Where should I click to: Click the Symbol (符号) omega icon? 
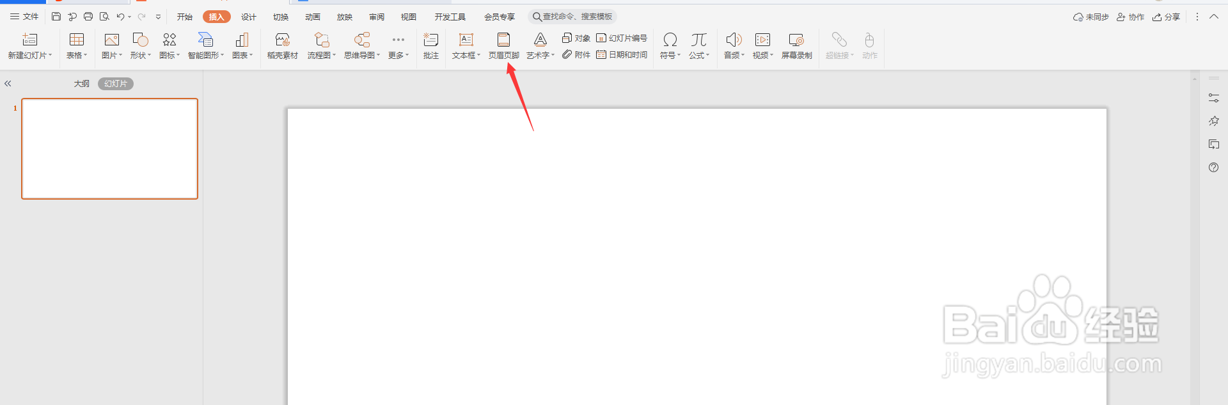[670, 40]
